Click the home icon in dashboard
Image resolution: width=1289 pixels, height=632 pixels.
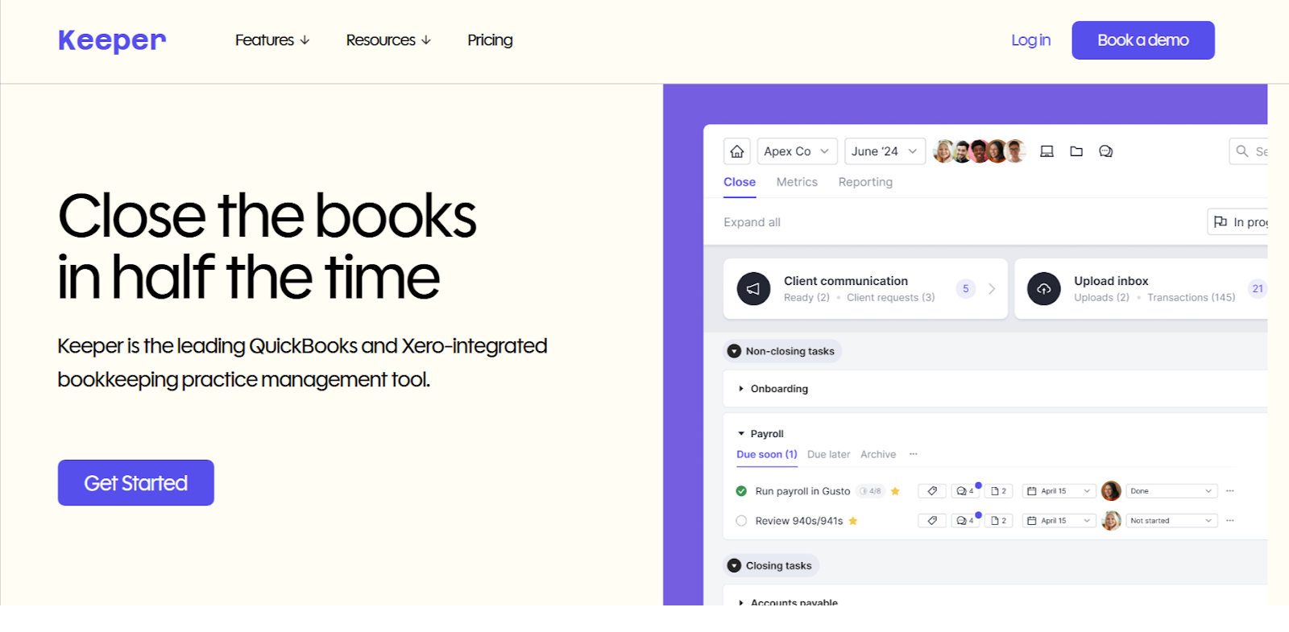coord(736,151)
